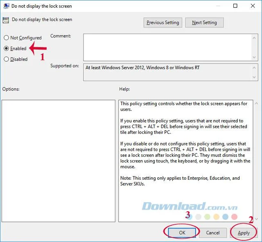
Task: Select the Enabled radio button
Action: [6, 48]
